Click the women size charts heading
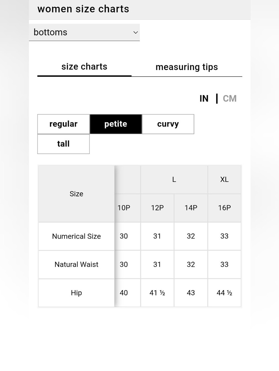 click(x=83, y=9)
